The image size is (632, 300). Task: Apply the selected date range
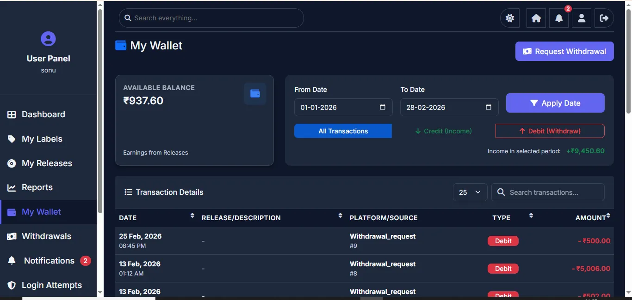tap(555, 103)
